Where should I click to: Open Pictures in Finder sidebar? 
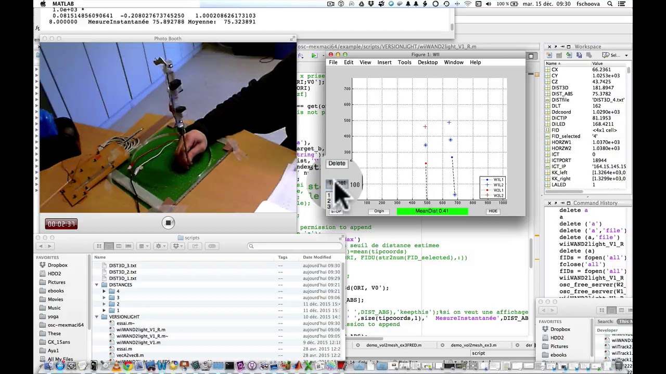point(56,282)
